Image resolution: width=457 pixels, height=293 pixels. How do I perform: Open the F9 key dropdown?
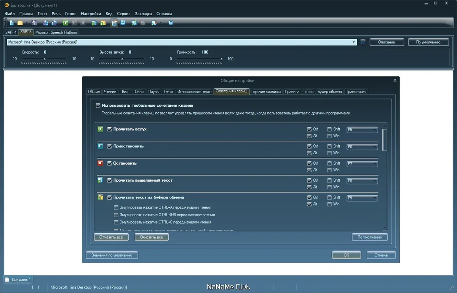coord(362,198)
